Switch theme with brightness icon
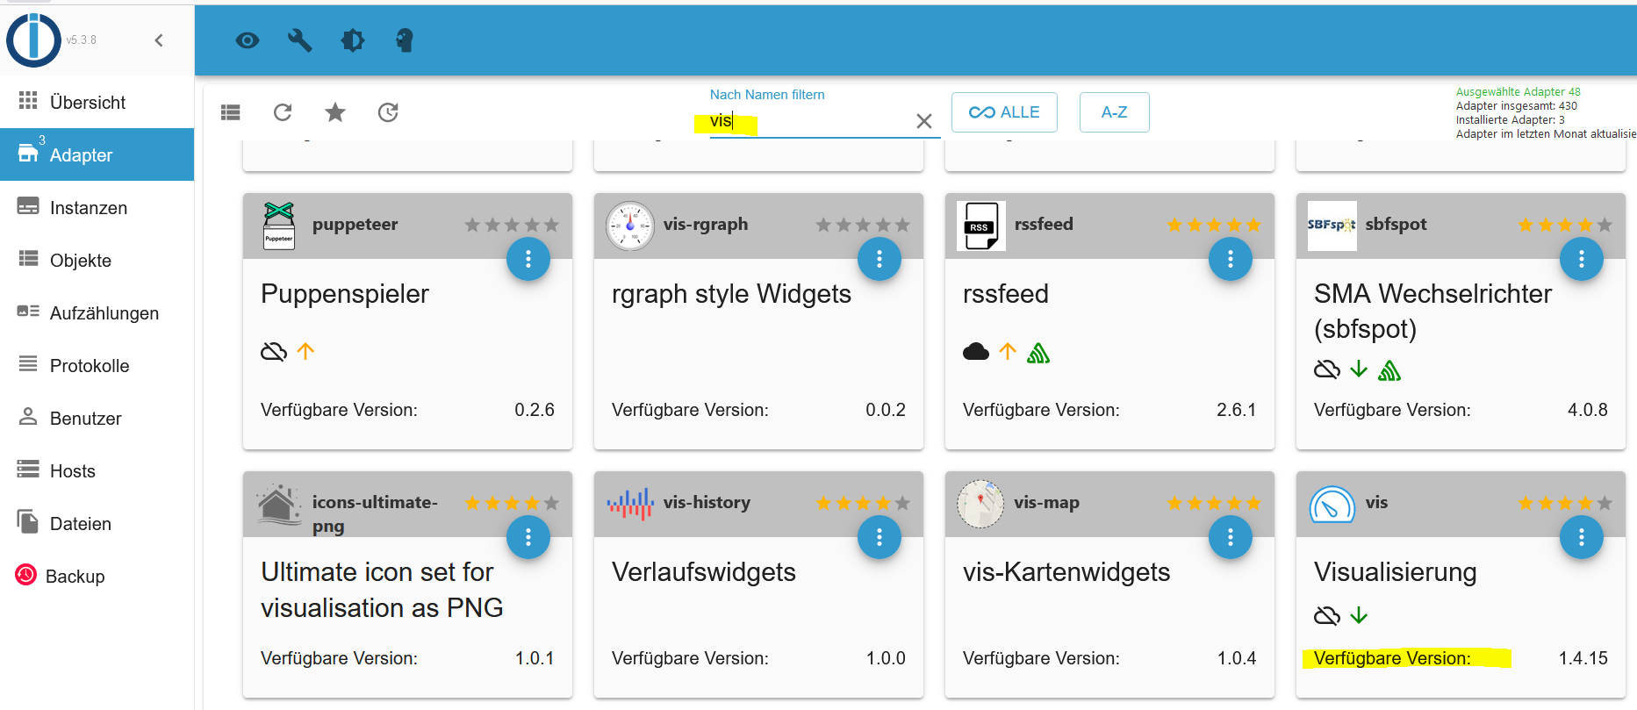Viewport: 1637px width, 710px height. 353,40
